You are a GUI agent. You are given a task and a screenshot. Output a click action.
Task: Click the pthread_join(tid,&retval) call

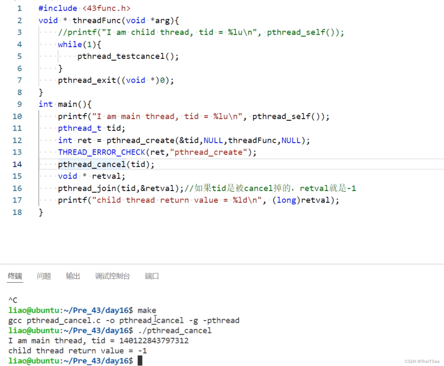tap(121, 188)
